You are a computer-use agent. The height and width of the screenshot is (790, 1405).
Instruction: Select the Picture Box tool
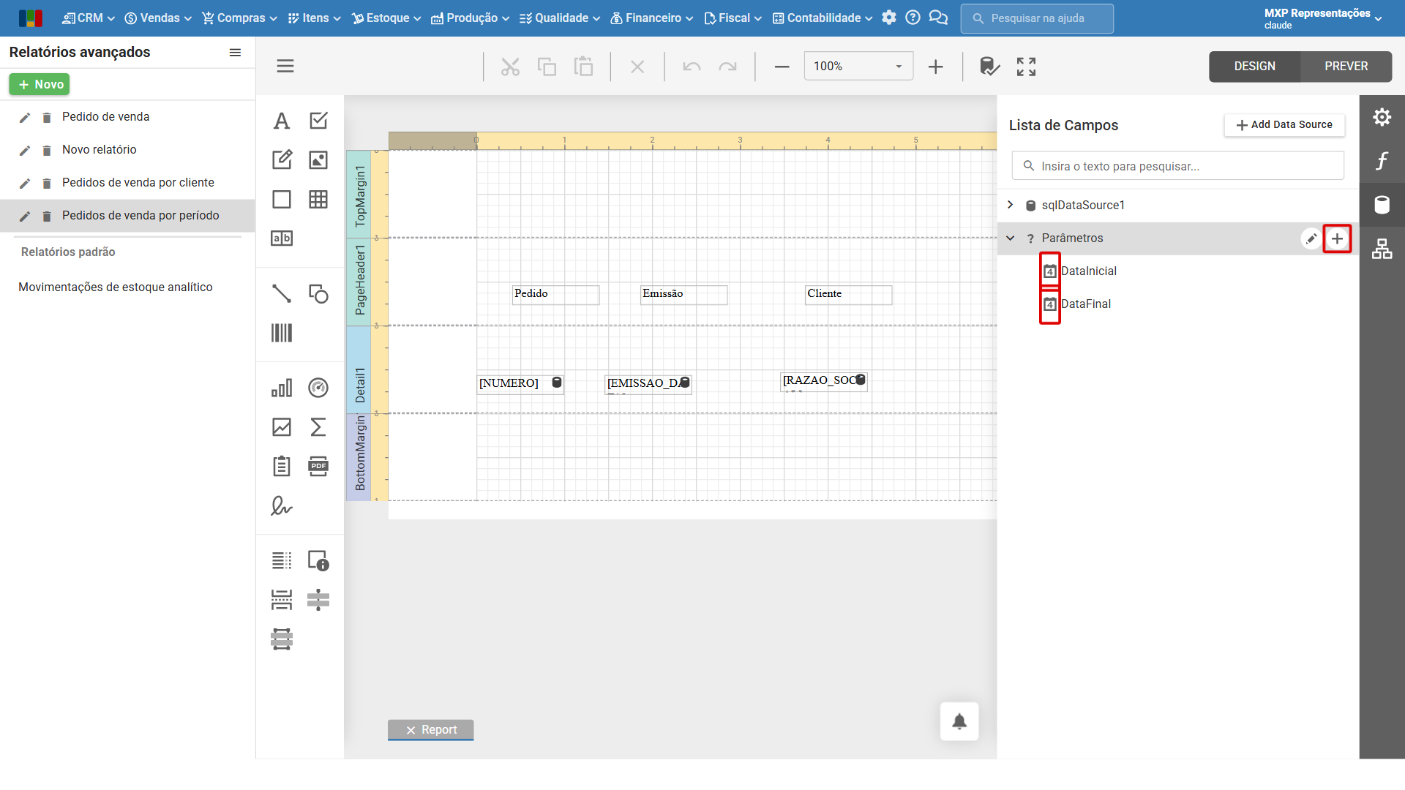coord(318,159)
